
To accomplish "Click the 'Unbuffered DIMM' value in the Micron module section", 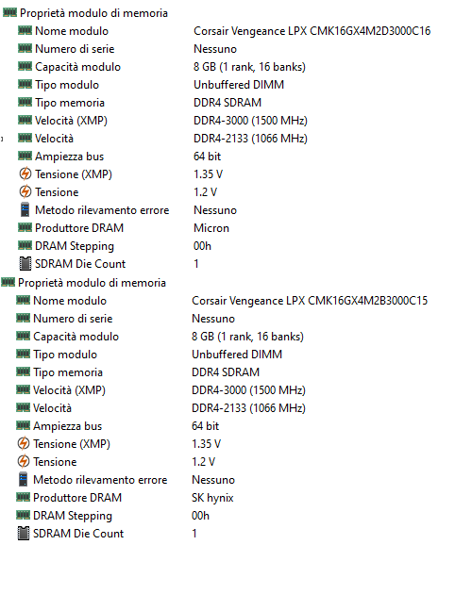I will [x=239, y=85].
